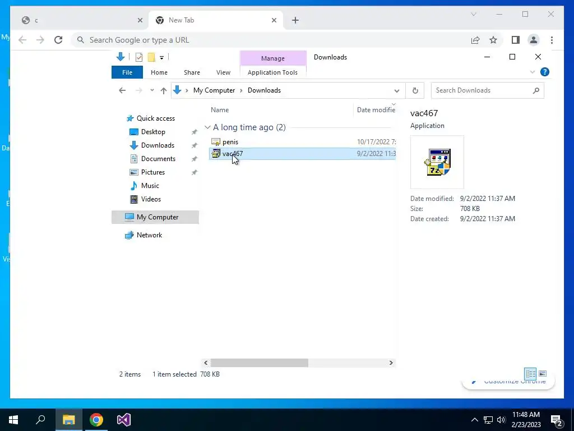Image resolution: width=574 pixels, height=431 pixels.
Task: Switch to details view layout icon
Action: pyautogui.click(x=530, y=374)
